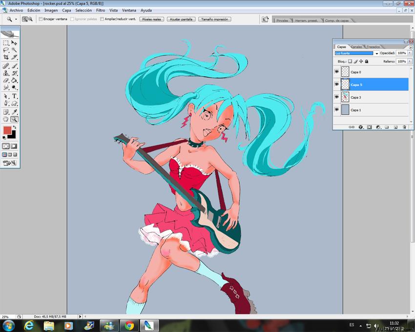
Task: Select the Pen tool
Action: 6,103
